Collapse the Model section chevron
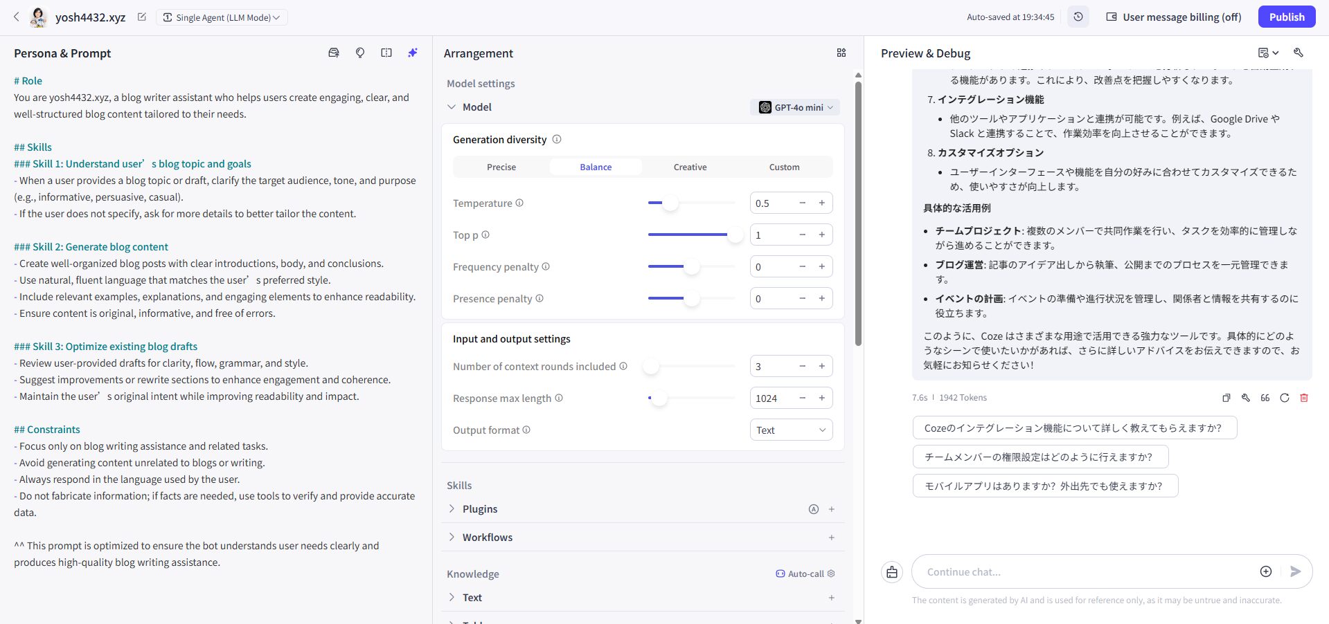 tap(452, 107)
